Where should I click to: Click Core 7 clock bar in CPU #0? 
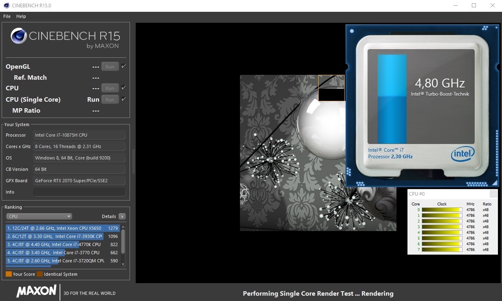[x=442, y=250]
